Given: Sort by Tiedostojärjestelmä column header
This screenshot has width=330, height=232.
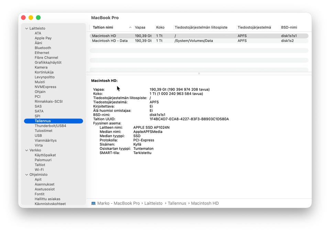Looking at the screenshot, I should [254, 28].
